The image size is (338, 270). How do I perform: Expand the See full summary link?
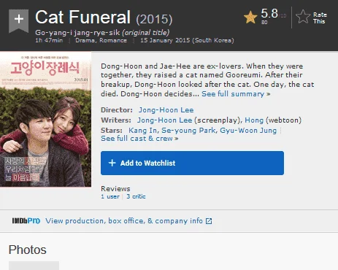coord(236,94)
